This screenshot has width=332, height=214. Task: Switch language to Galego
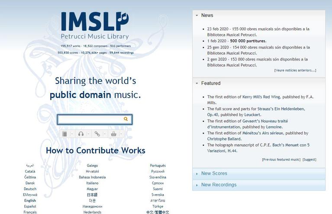pyautogui.click(x=92, y=166)
